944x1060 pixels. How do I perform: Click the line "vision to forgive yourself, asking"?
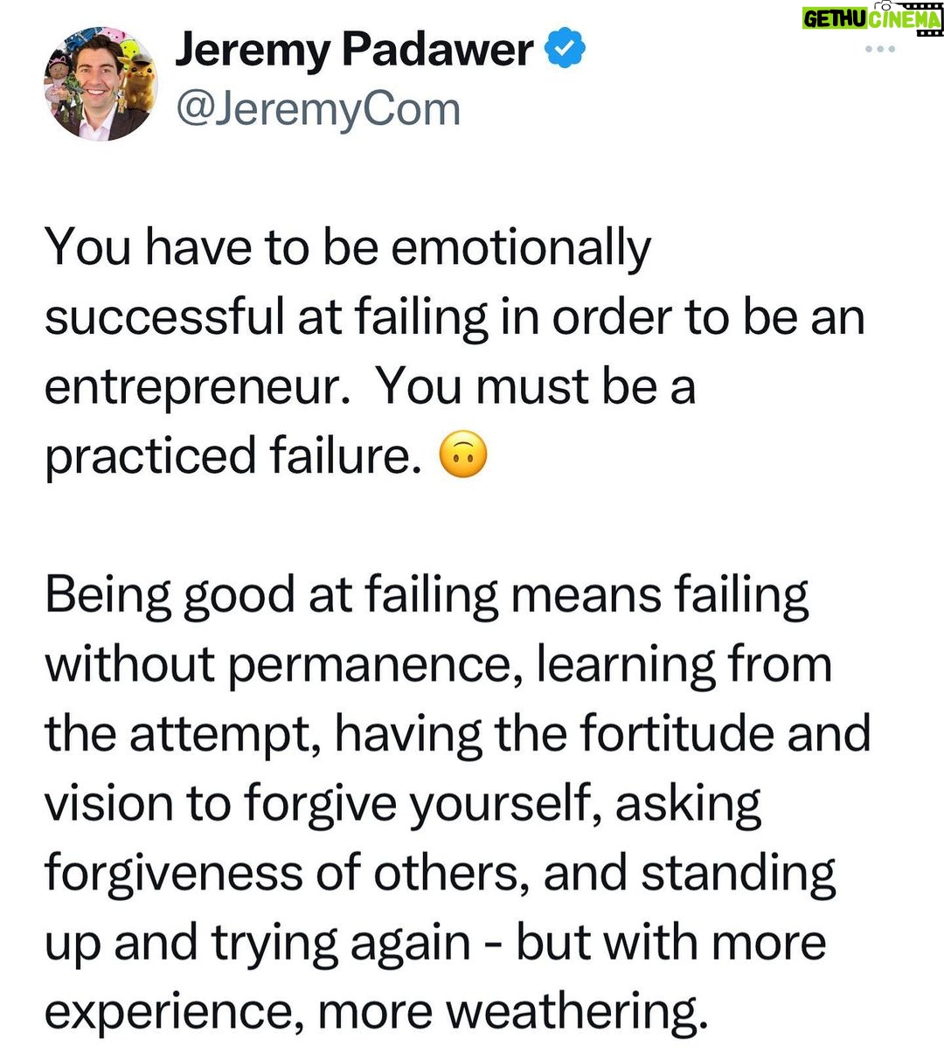[402, 803]
